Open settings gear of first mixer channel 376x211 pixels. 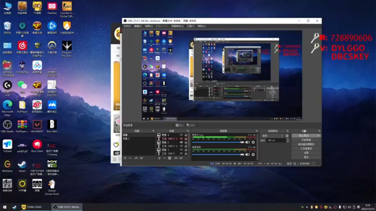253,142
